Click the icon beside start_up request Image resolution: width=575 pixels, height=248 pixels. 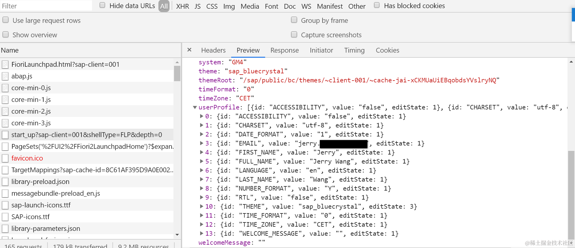click(x=5, y=135)
